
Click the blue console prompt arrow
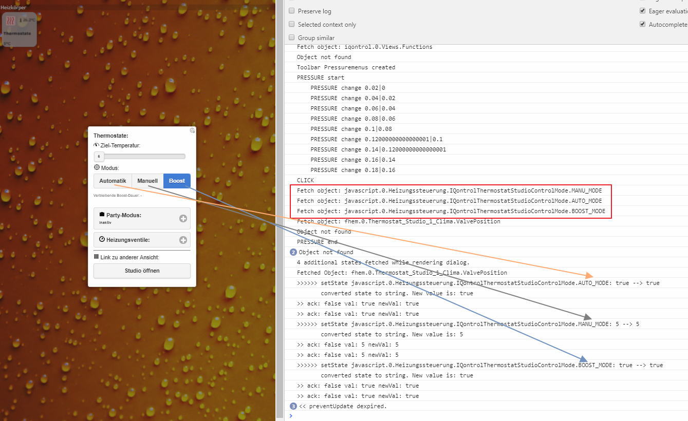291,416
